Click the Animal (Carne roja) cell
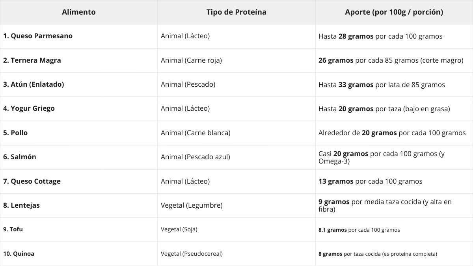 [191, 60]
